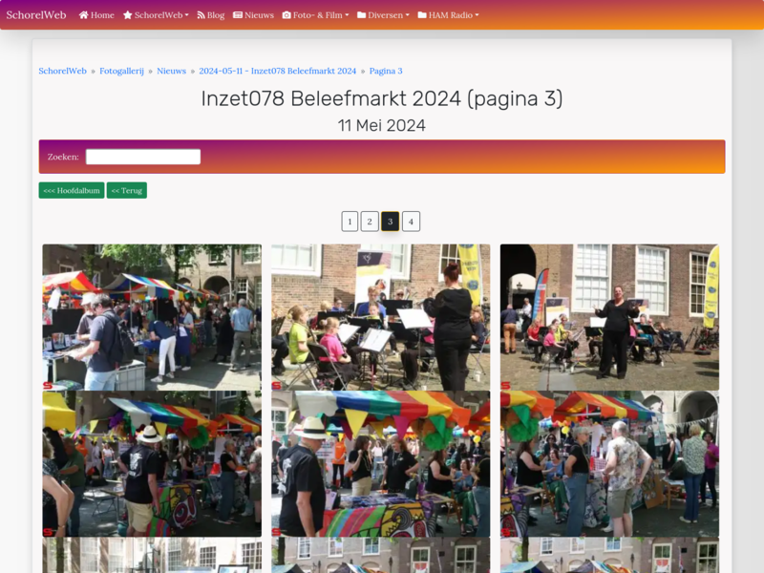
Task: Select the active page 3 button
Action: pos(391,222)
